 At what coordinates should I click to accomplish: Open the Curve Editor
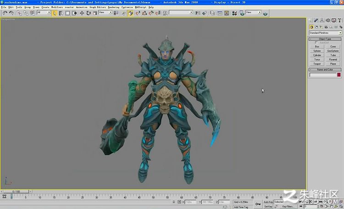click(220, 13)
